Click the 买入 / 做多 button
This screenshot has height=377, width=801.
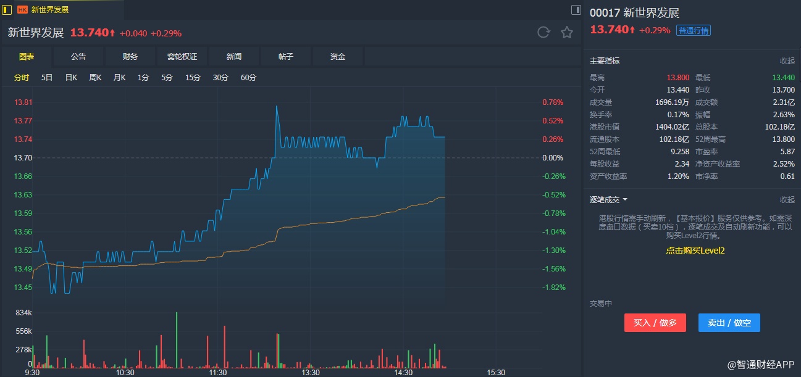pyautogui.click(x=655, y=323)
